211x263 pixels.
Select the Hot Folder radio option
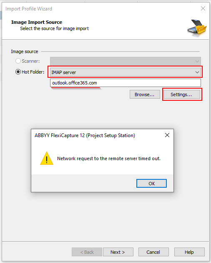click(x=18, y=72)
